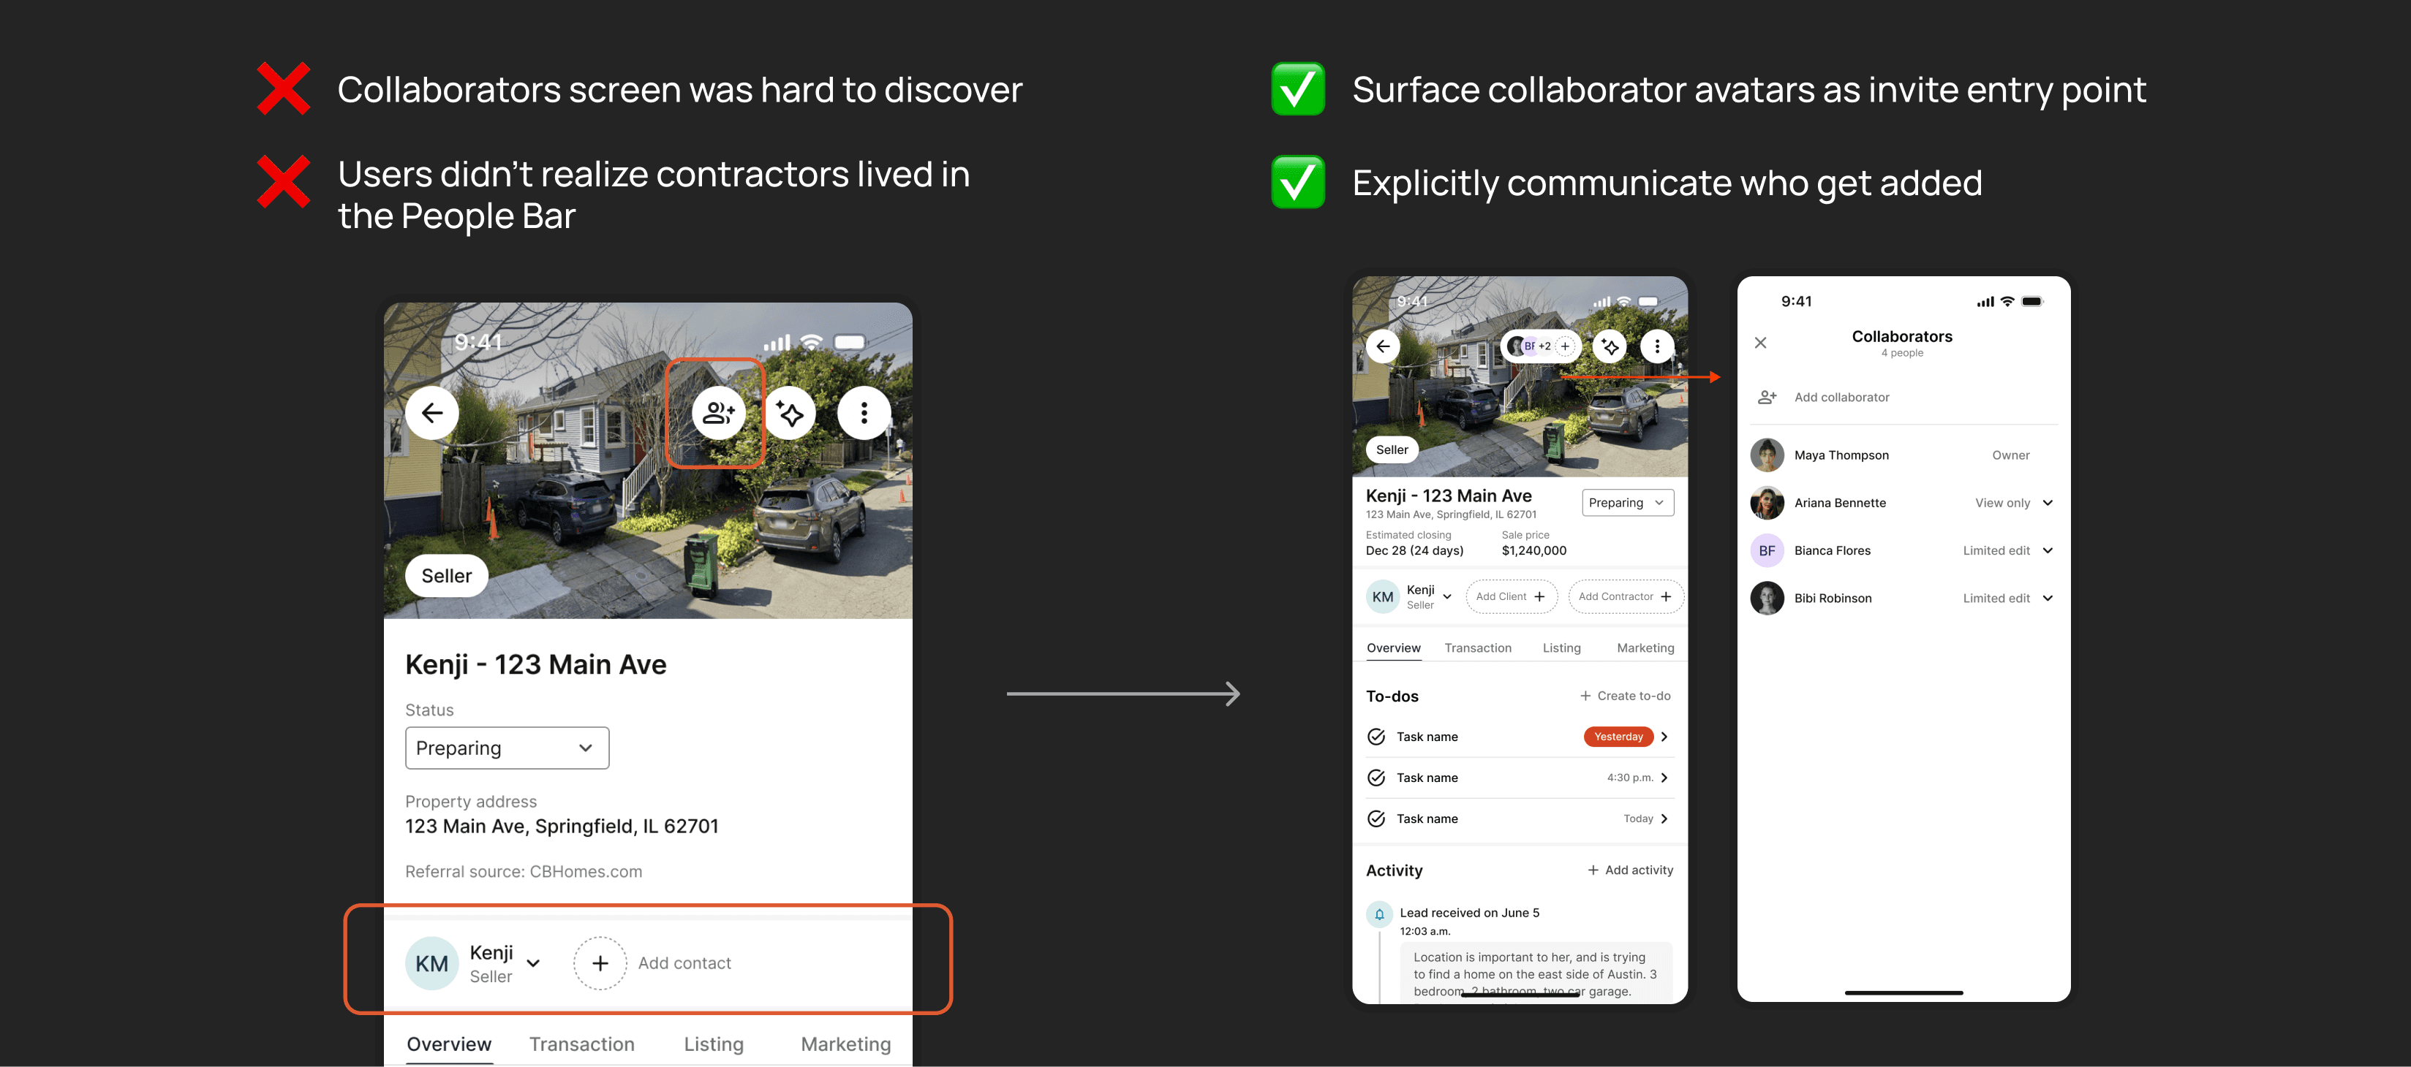
Task: Click the Add collaborator person-plus icon
Action: pos(1766,398)
